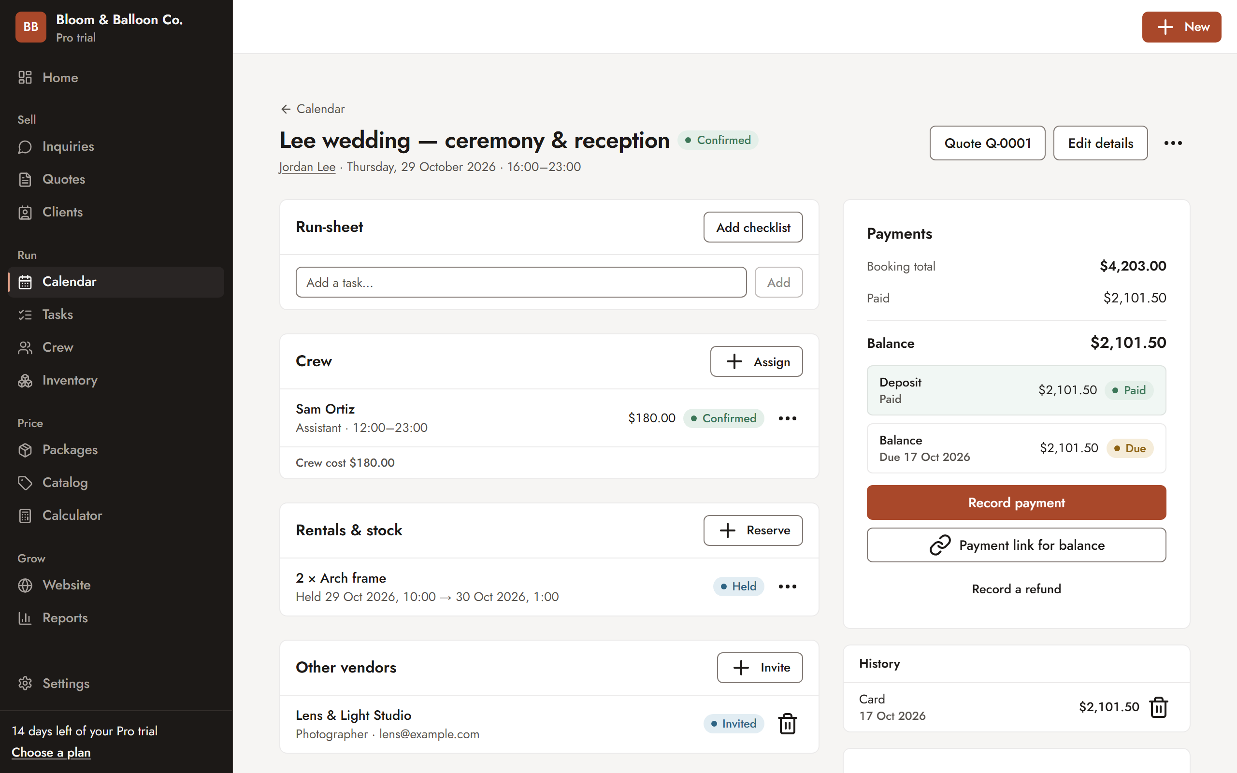The height and width of the screenshot is (773, 1237).
Task: Focus the Add a task field
Action: 521,282
